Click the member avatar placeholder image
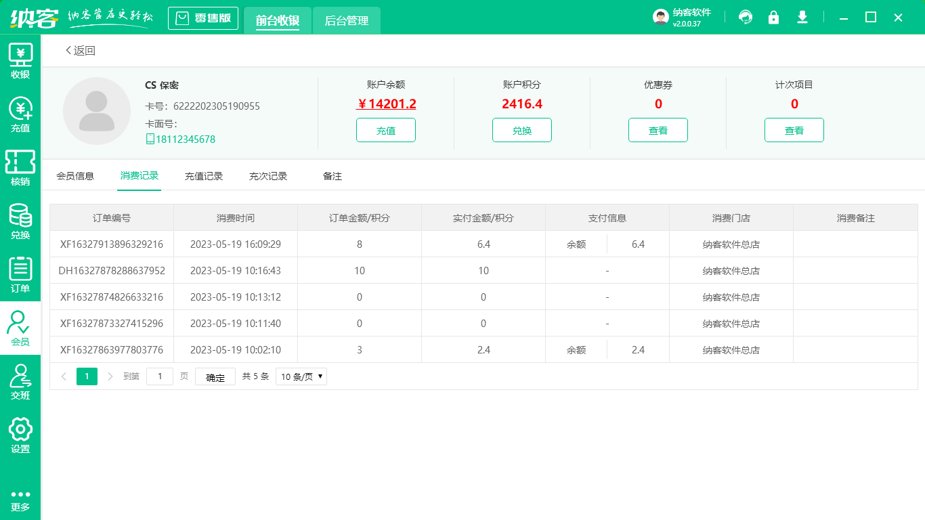This screenshot has width=925, height=520. click(x=97, y=111)
